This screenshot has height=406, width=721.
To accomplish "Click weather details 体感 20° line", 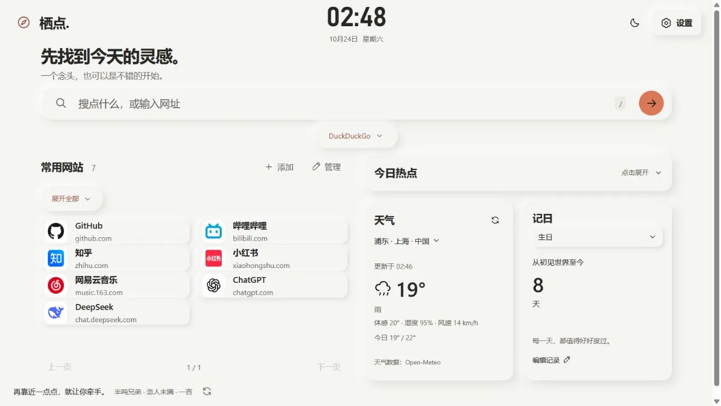I will click(x=426, y=323).
